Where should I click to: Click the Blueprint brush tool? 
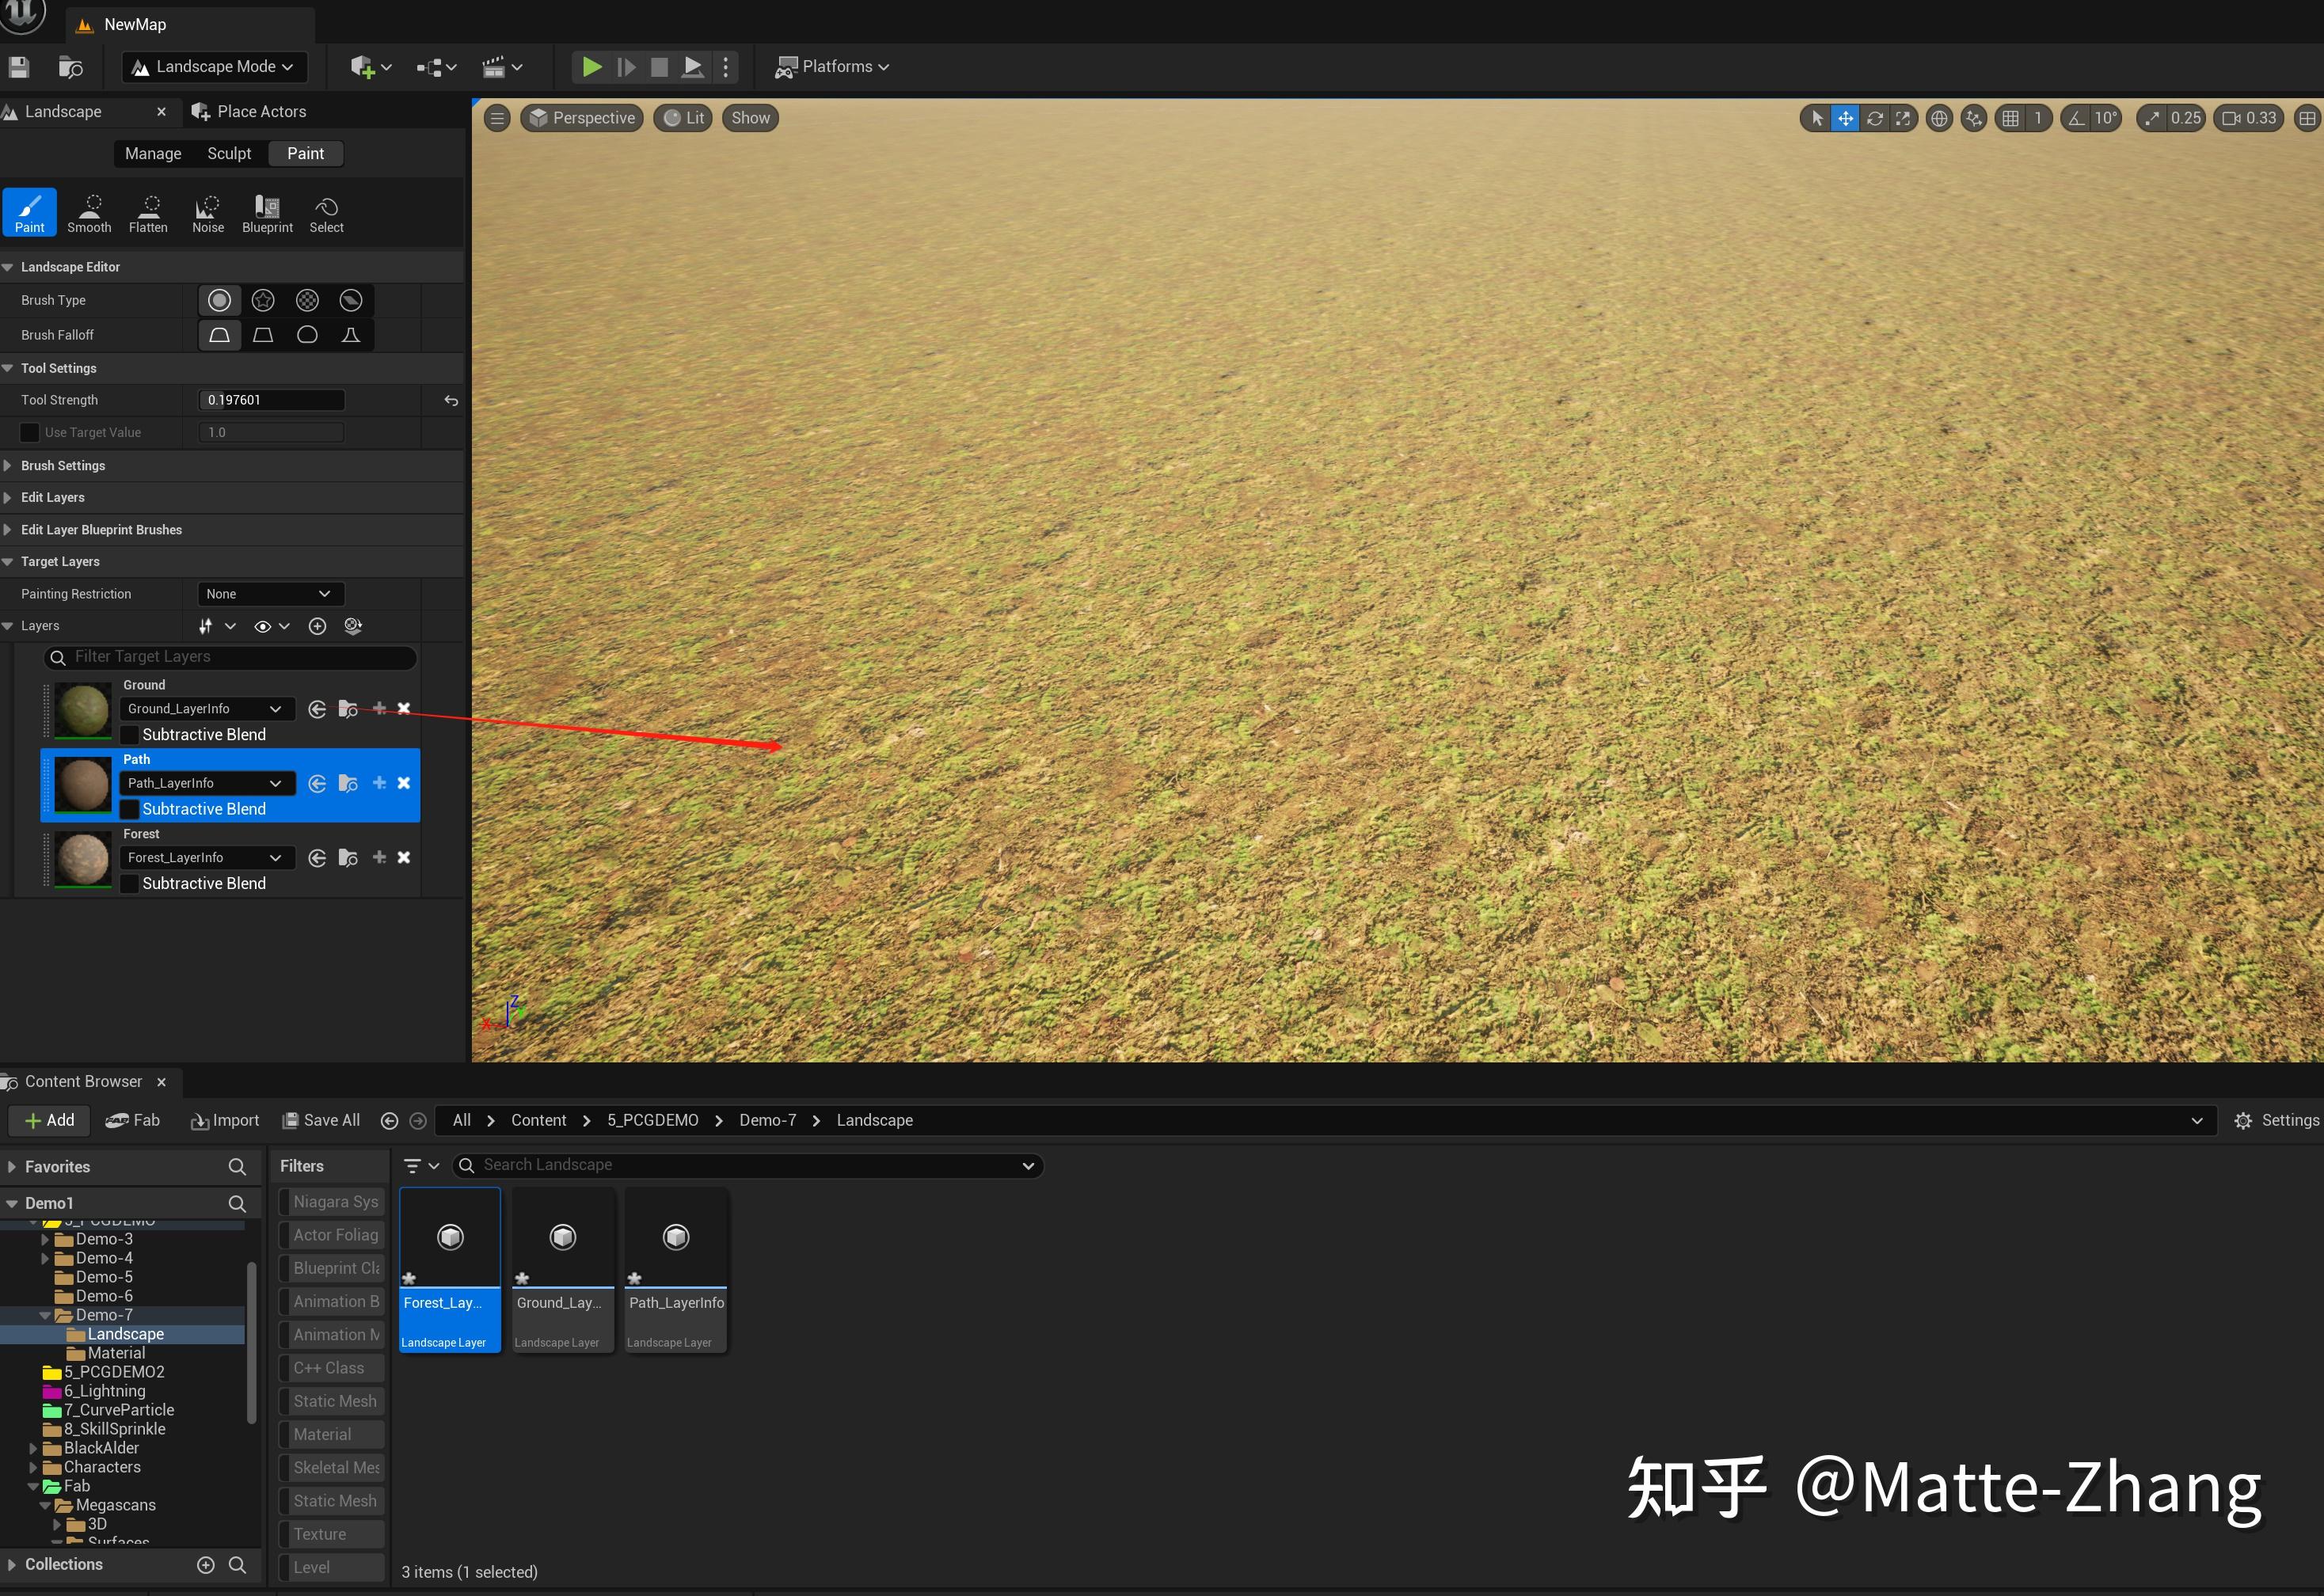267,213
